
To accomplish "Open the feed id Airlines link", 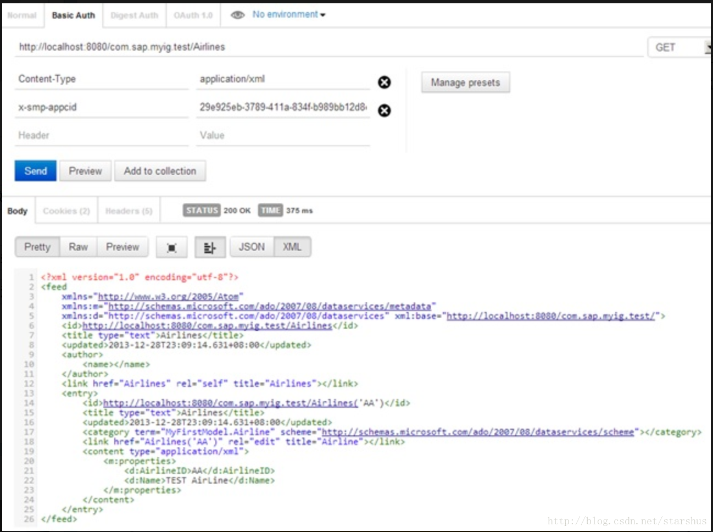I will coord(207,325).
